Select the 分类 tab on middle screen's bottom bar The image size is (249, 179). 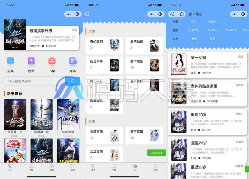[x=135, y=167]
